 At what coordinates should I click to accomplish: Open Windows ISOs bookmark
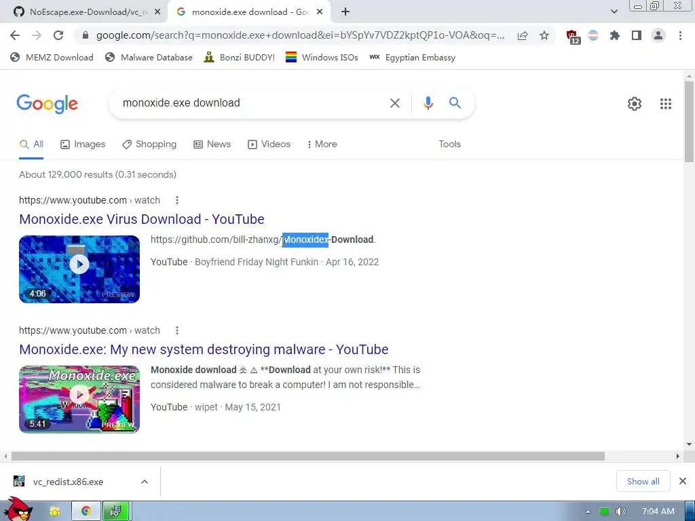click(x=322, y=57)
